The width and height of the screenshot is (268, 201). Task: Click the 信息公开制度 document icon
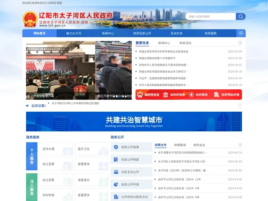(116, 159)
